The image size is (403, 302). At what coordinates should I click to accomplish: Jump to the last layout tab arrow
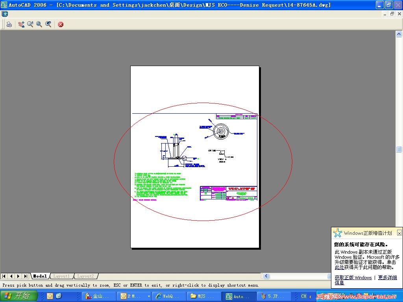click(x=26, y=276)
